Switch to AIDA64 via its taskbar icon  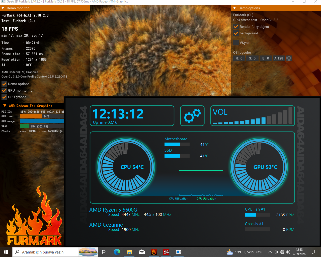166,252
